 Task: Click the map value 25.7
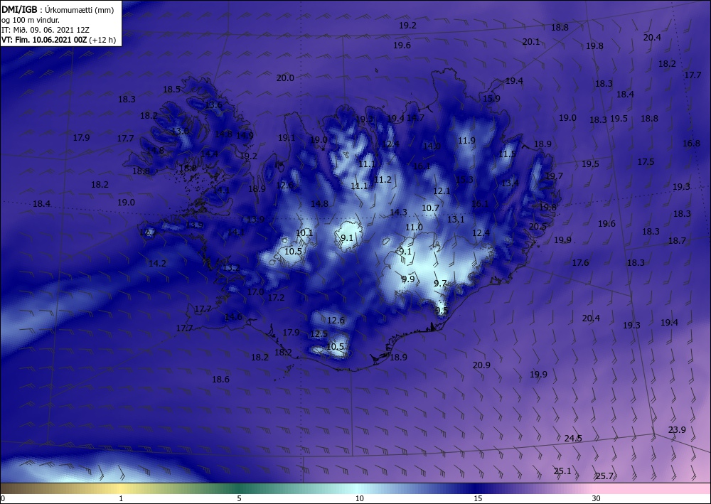(x=604, y=476)
